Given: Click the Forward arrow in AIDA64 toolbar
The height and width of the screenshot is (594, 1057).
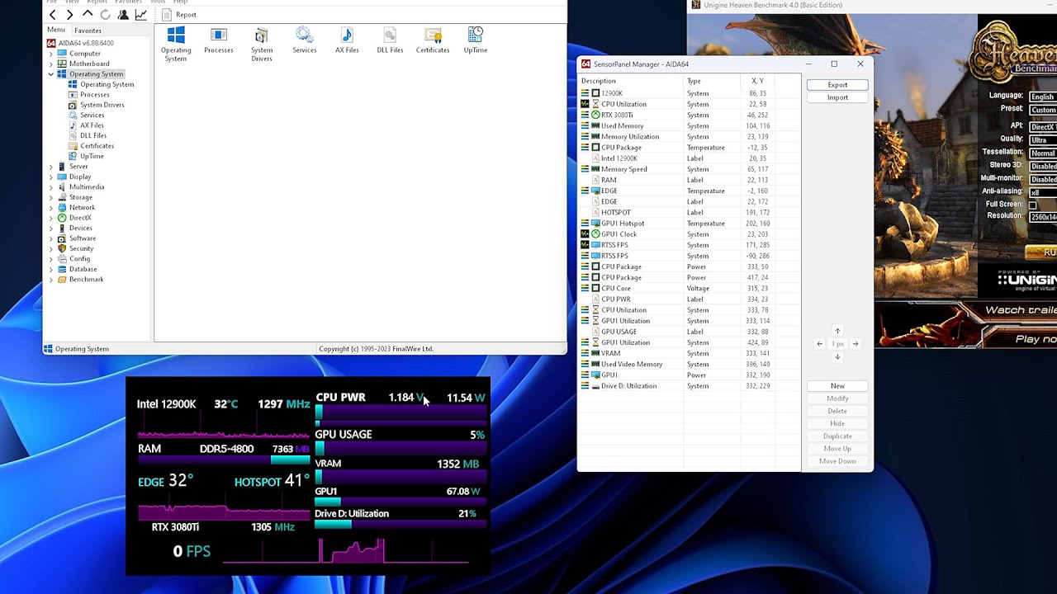Looking at the screenshot, I should coord(69,15).
